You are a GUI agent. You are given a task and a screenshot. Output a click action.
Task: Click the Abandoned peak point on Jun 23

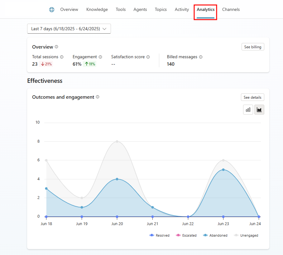coord(223,170)
